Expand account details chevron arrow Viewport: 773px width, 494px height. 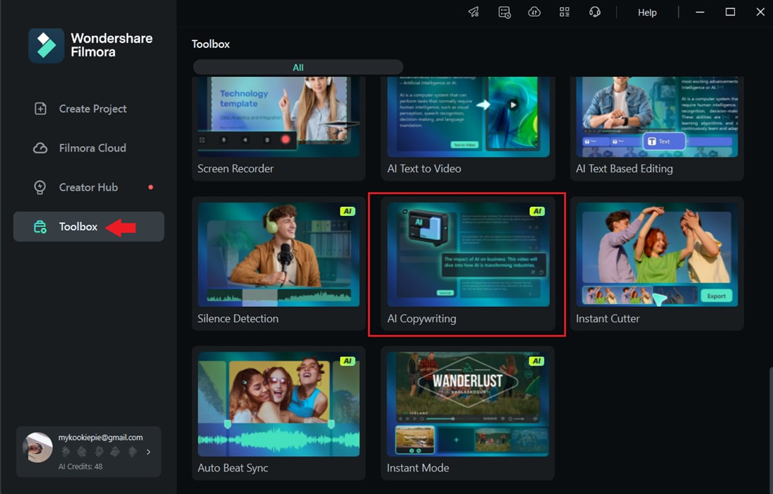coord(148,452)
